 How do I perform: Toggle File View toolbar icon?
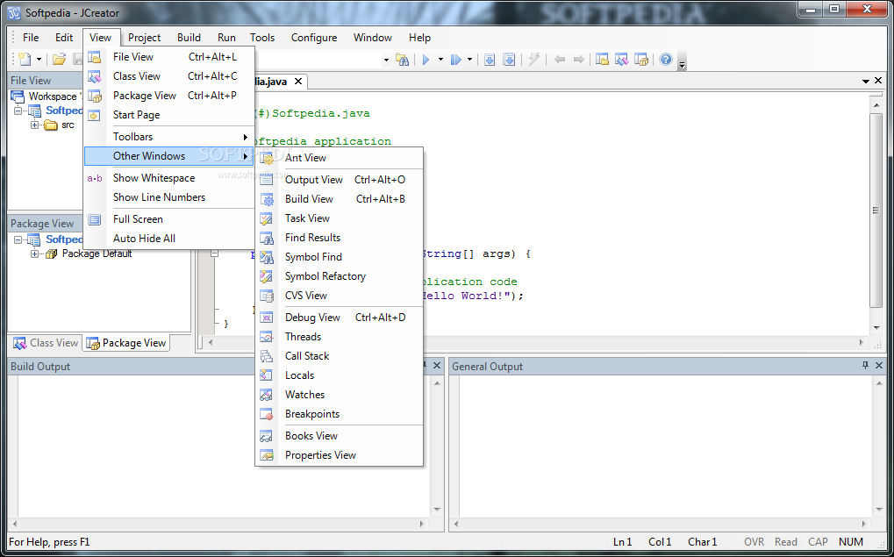coord(602,60)
